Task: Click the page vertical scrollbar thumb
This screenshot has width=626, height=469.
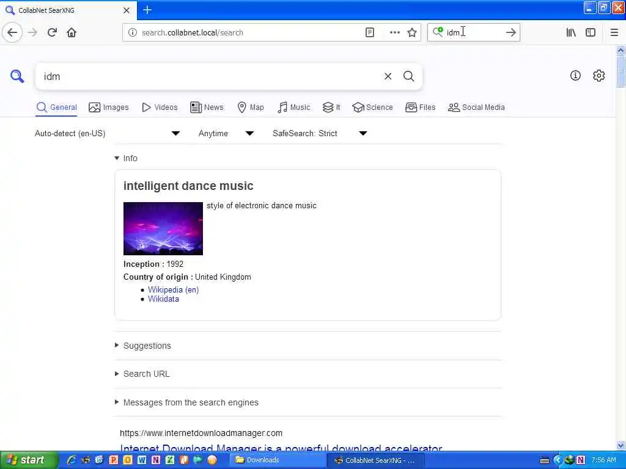Action: tap(620, 71)
